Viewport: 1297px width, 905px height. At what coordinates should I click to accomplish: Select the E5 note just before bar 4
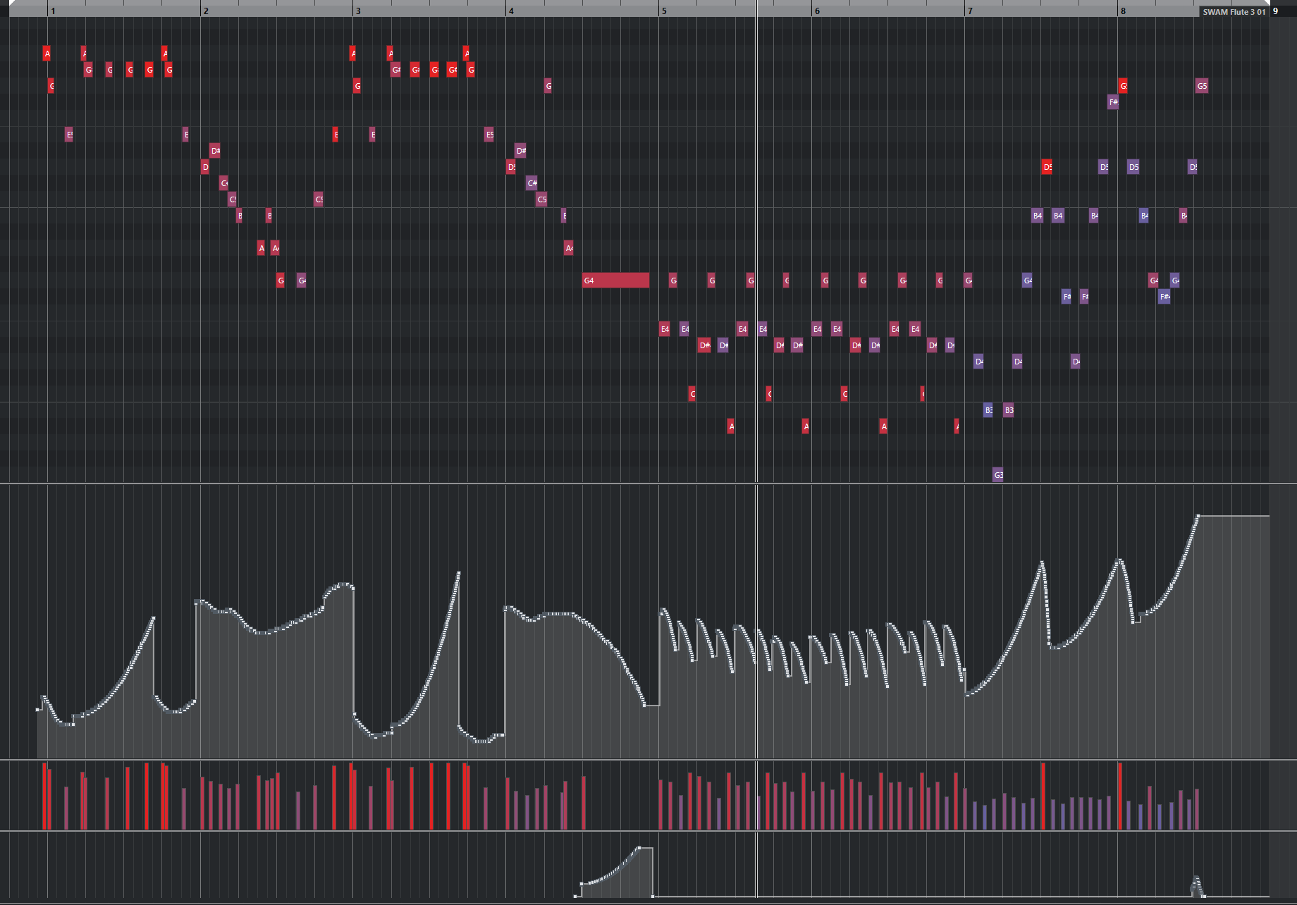[489, 135]
